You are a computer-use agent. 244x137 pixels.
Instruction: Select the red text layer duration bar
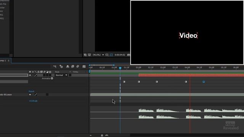[191, 75]
